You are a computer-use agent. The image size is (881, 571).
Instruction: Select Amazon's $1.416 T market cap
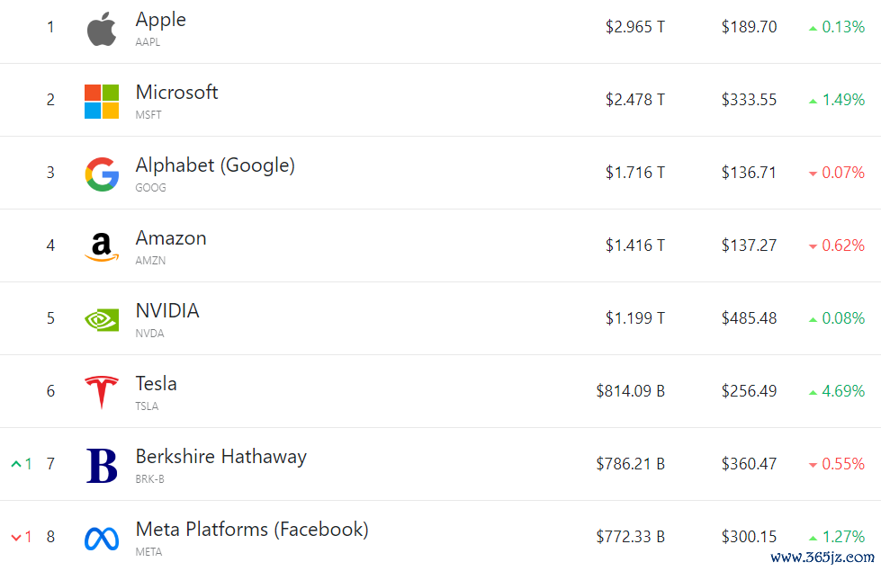click(635, 245)
